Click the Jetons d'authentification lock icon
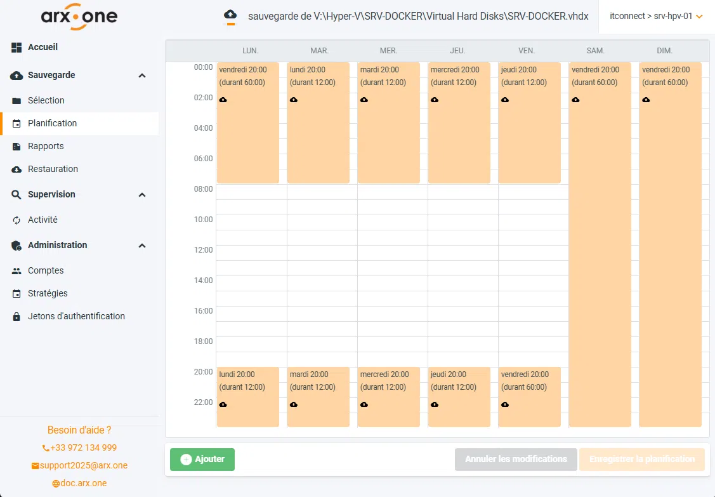This screenshot has width=715, height=497. (x=16, y=316)
